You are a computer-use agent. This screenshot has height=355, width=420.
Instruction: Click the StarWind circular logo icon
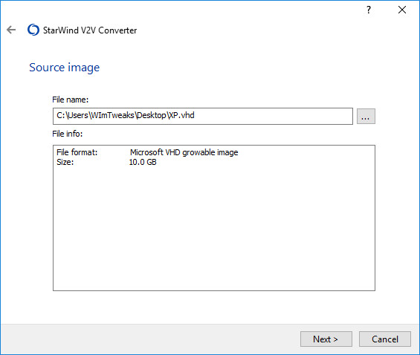click(33, 30)
